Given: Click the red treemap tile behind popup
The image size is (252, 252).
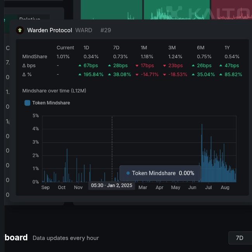Looking at the screenshot, I should point(231,10).
